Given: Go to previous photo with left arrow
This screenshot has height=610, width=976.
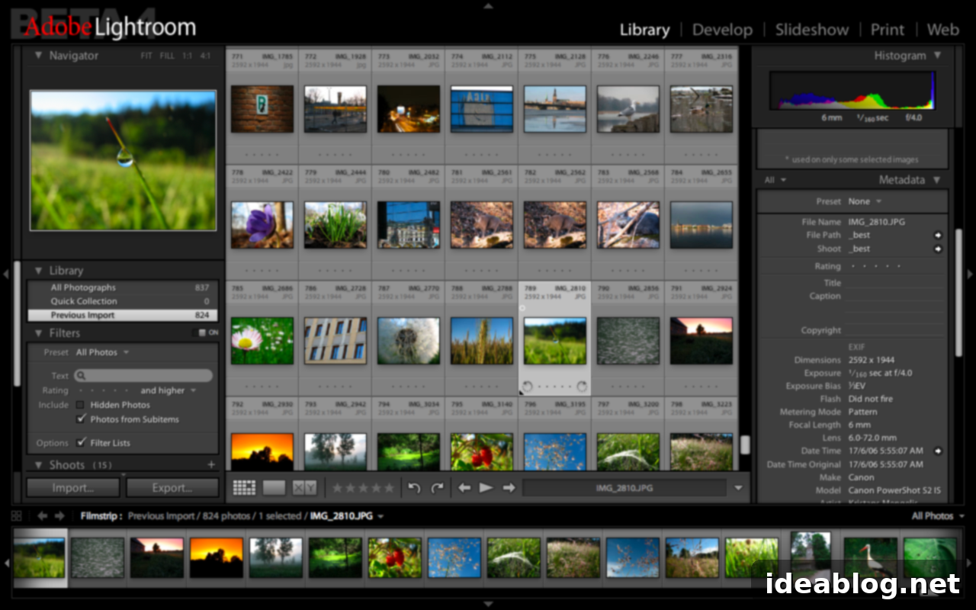Looking at the screenshot, I should click(x=464, y=488).
